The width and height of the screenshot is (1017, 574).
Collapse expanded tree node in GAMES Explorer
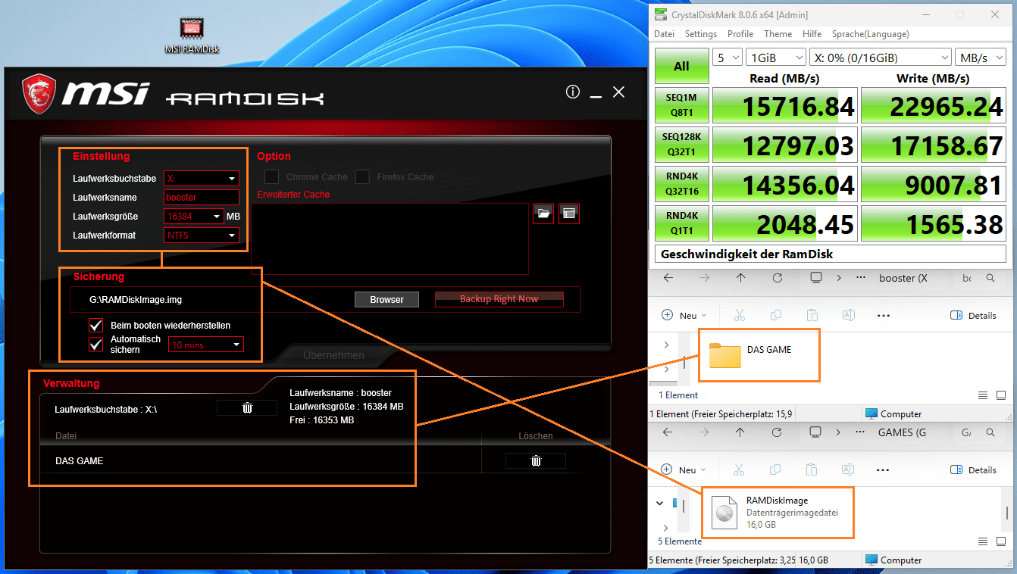(659, 503)
